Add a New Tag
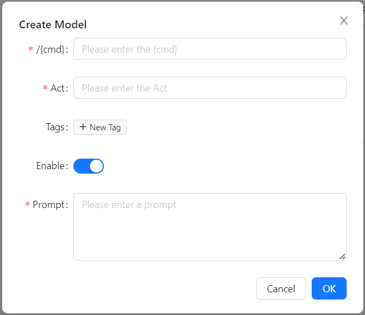 (x=100, y=128)
